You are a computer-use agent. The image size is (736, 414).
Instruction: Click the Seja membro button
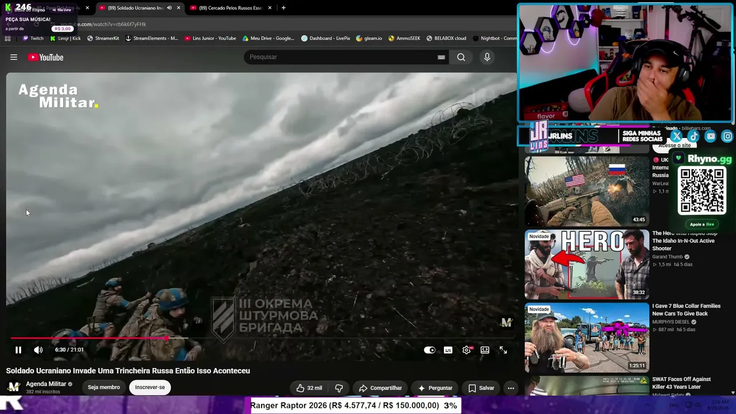click(x=103, y=388)
